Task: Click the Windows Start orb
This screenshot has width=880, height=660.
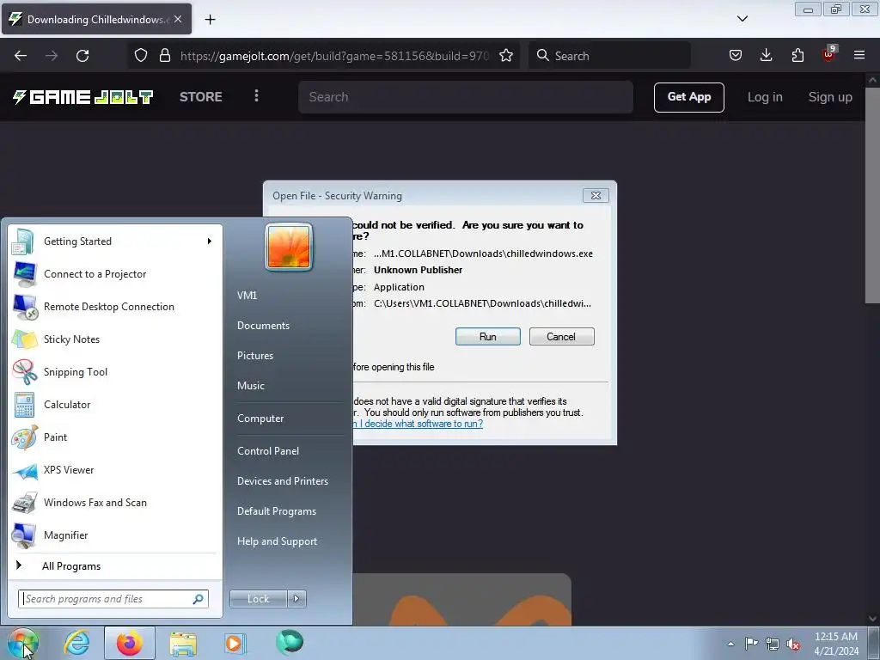Action: tap(23, 643)
